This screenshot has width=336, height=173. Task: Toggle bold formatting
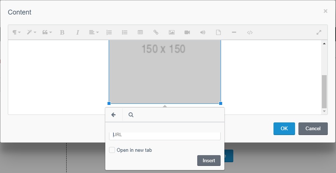(62, 32)
